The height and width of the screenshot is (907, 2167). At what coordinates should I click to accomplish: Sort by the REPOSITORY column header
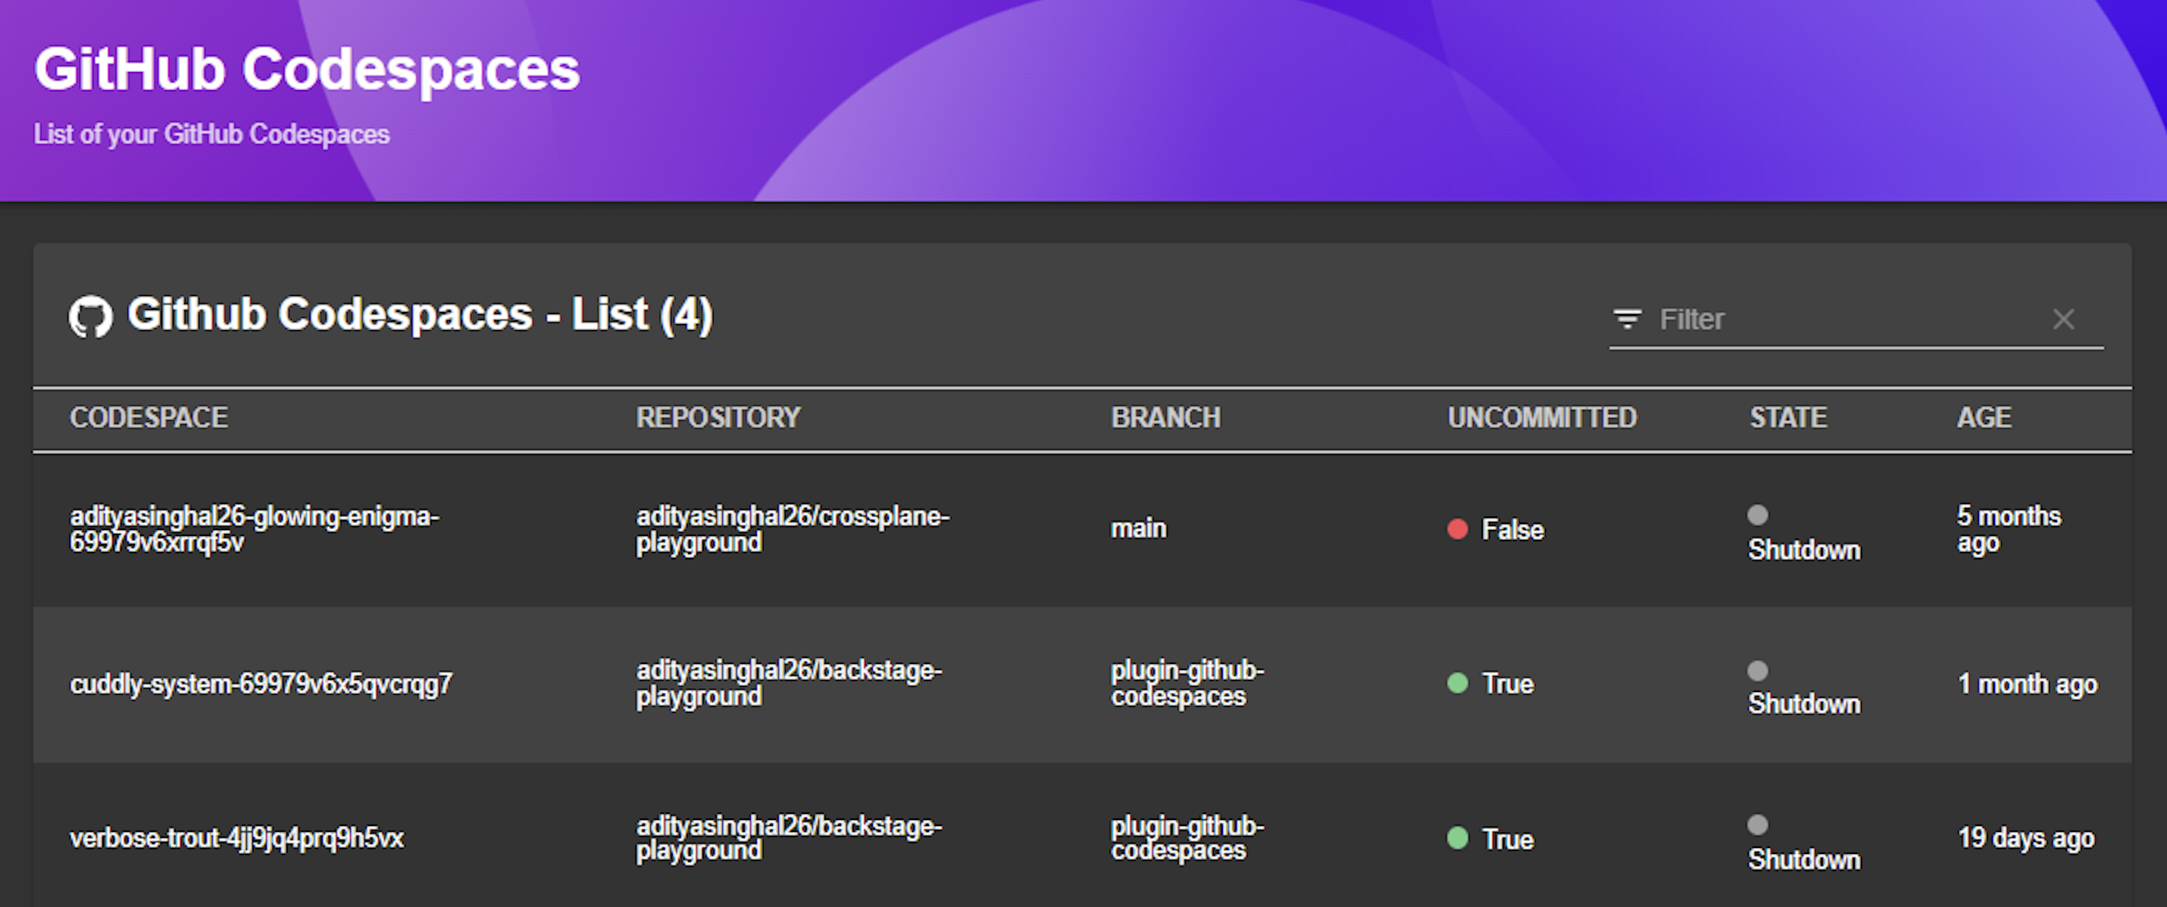click(x=718, y=418)
